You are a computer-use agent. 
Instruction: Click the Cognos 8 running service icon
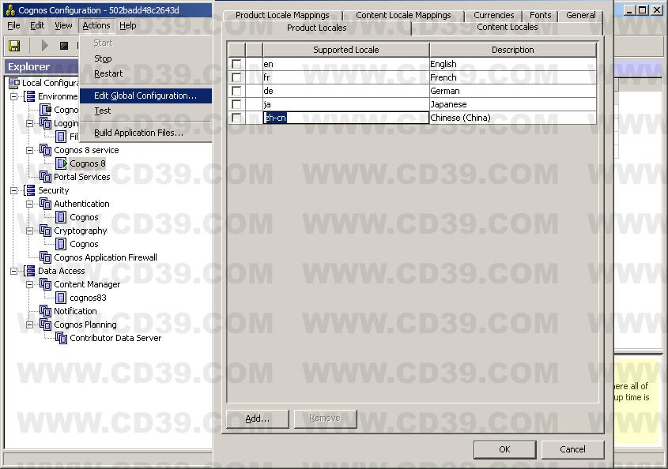pyautogui.click(x=62, y=163)
